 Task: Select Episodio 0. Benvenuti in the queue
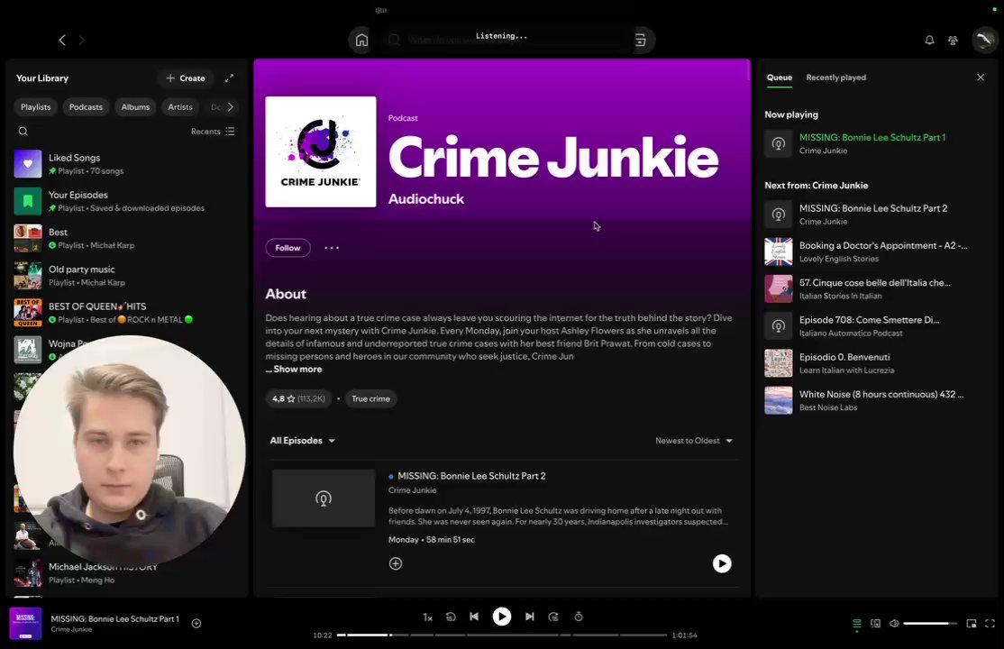[x=875, y=363]
